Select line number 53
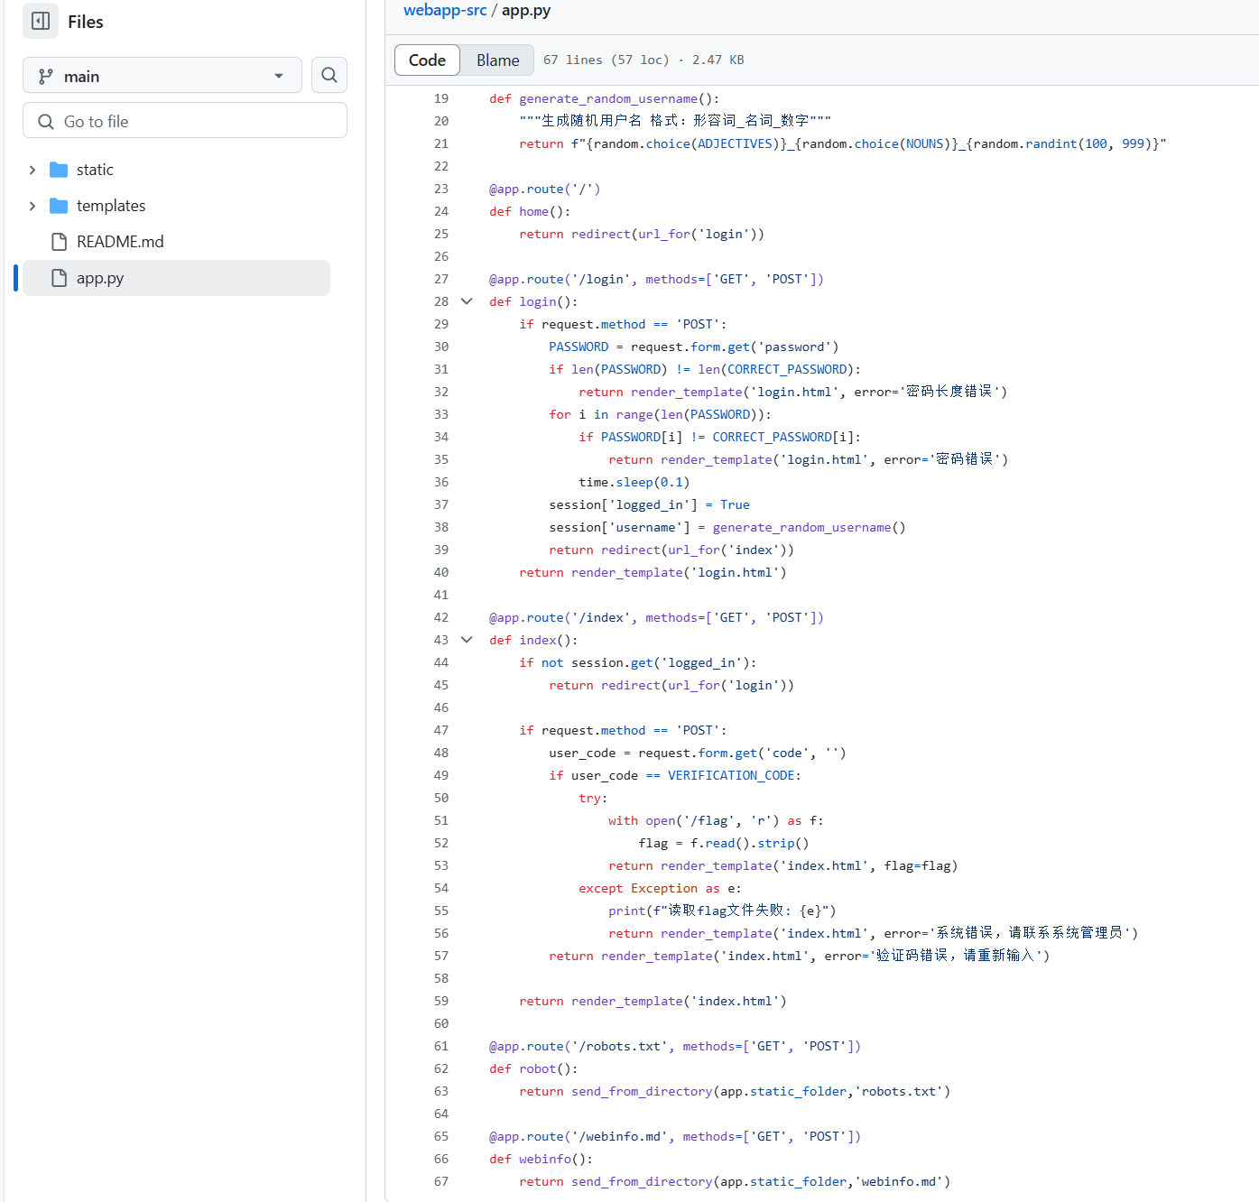1259x1202 pixels. [x=440, y=865]
